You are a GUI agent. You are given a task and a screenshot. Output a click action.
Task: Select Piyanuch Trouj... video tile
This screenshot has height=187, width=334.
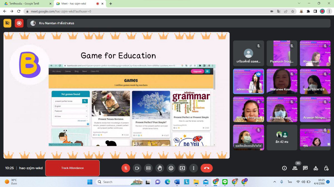click(282, 53)
